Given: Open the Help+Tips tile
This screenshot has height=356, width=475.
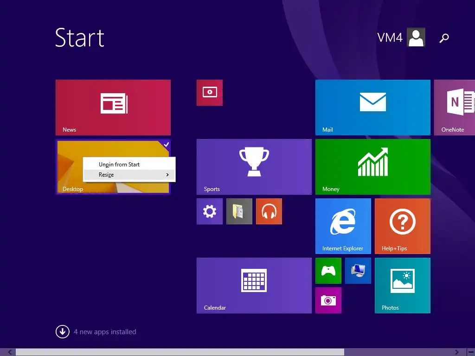Looking at the screenshot, I should click(x=402, y=226).
